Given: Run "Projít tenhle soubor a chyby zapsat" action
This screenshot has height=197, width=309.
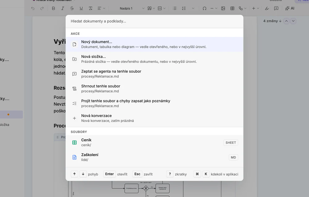Looking at the screenshot, I should pos(154,103).
